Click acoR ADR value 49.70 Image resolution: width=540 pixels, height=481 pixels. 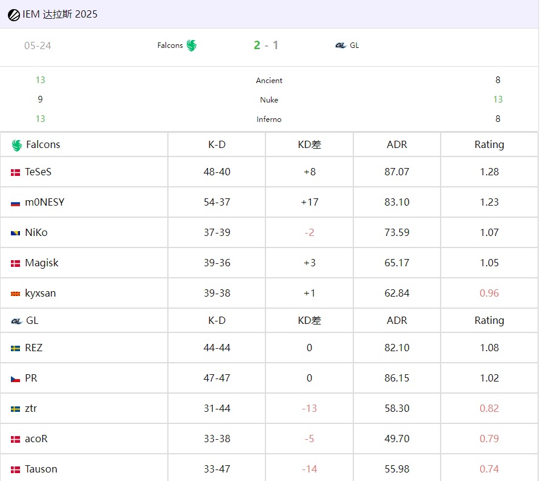click(x=397, y=439)
